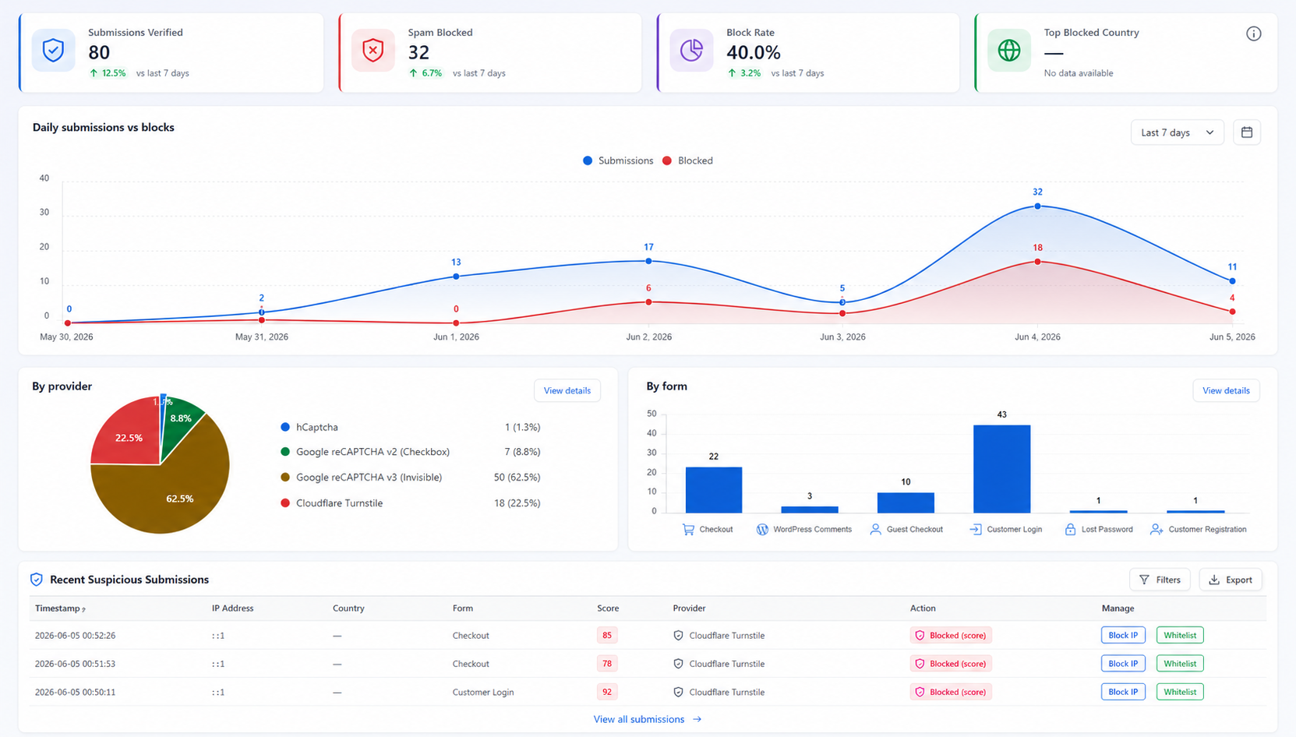Image resolution: width=1296 pixels, height=737 pixels.
Task: Open View details for By form
Action: click(x=1226, y=390)
